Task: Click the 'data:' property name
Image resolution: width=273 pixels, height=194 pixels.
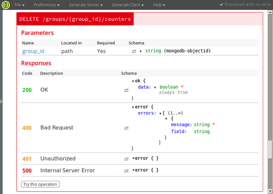Action: click(144, 87)
